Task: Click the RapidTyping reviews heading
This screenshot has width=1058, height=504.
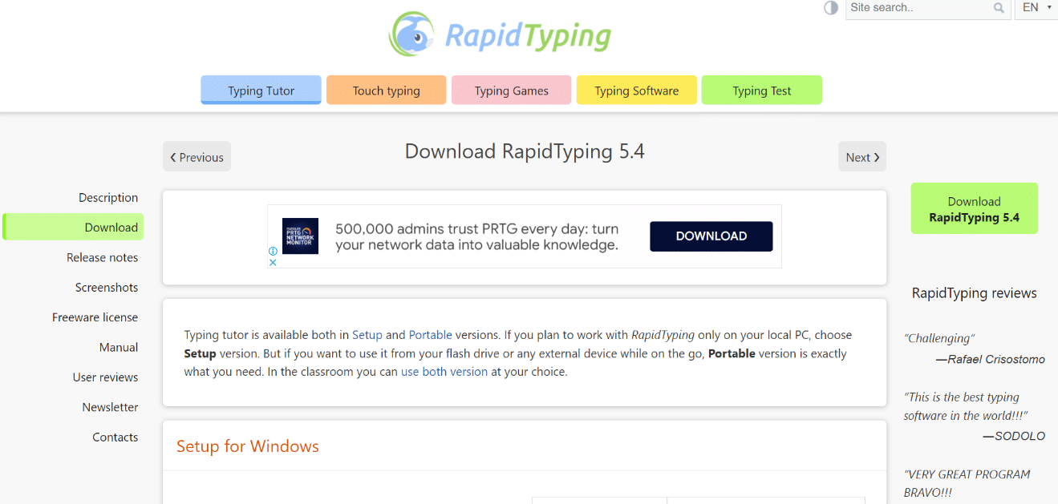Action: click(974, 293)
